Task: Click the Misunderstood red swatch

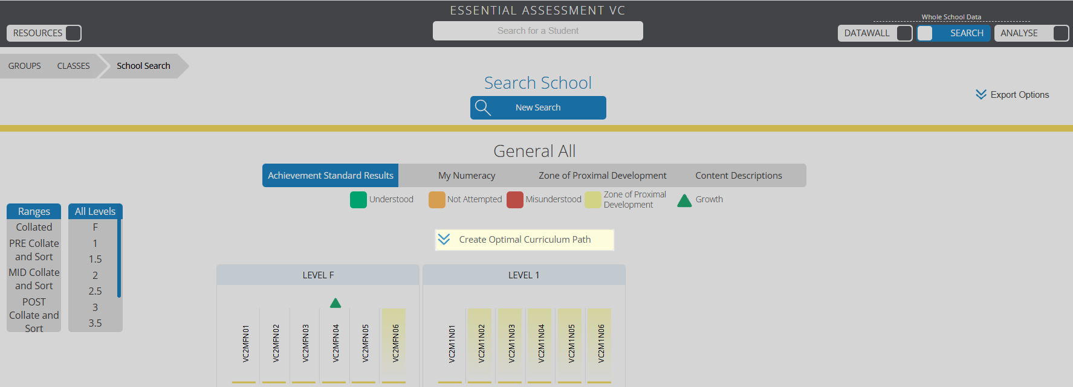Action: (x=515, y=200)
